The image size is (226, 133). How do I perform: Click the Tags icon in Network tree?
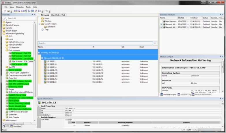point(42,30)
